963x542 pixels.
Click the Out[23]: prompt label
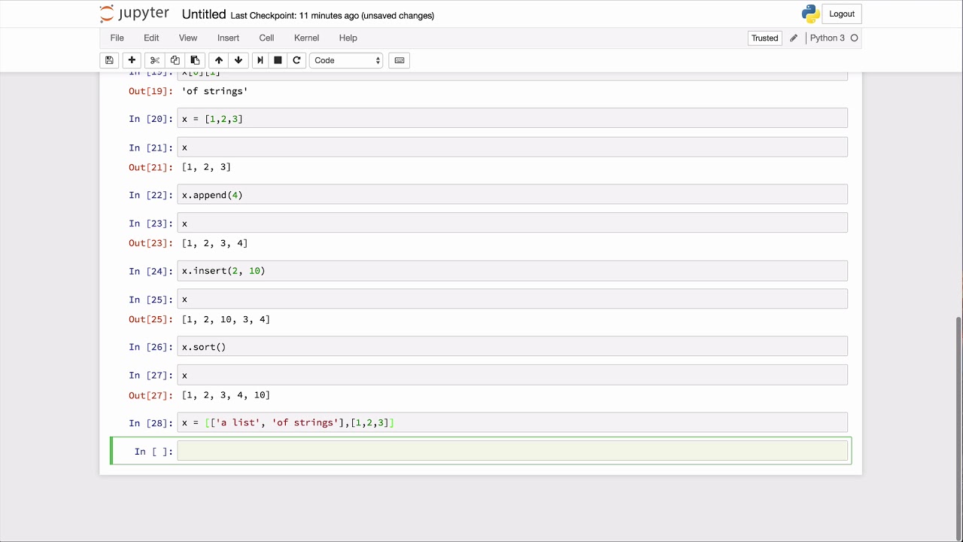150,243
